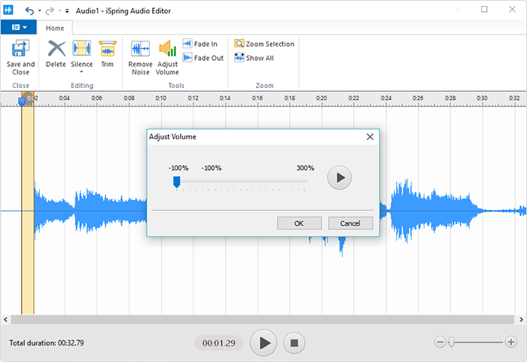Preview volume with dialog play button
The height and width of the screenshot is (362, 527).
point(340,178)
